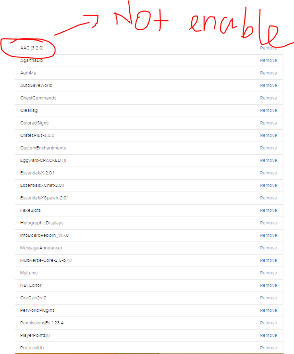The height and width of the screenshot is (354, 294).
Task: Select the HolographicDisplays plugin name
Action: point(42,223)
